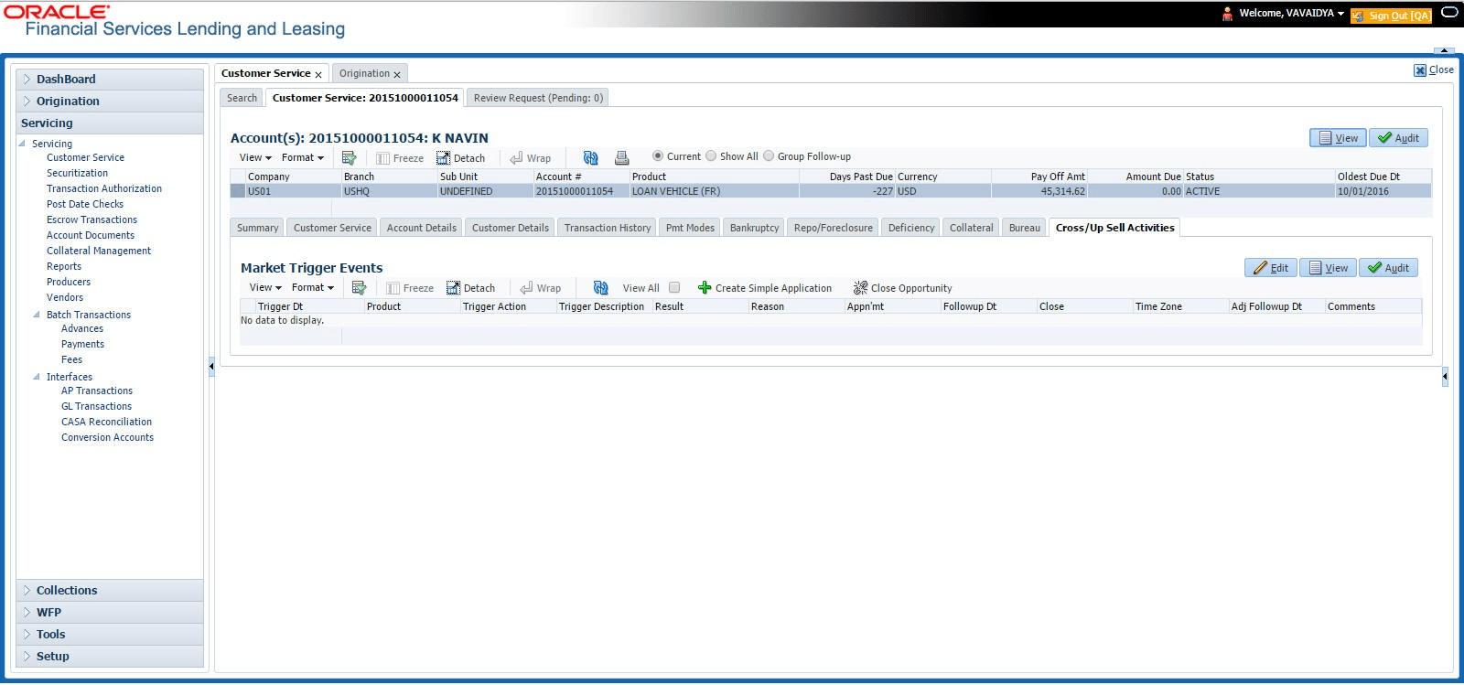Image resolution: width=1464 pixels, height=685 pixels.
Task: Expand the Tools navigation section
Action: 27,635
